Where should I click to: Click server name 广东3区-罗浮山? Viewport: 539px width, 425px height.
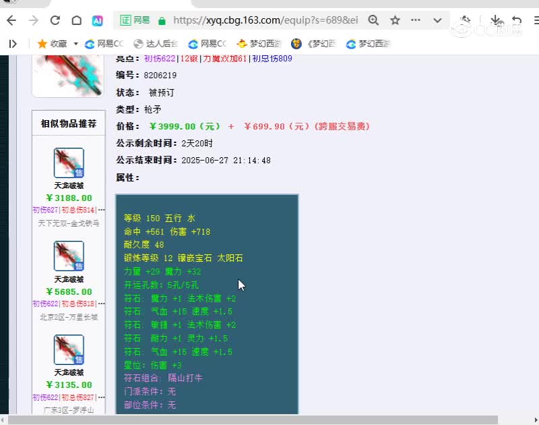[69, 410]
